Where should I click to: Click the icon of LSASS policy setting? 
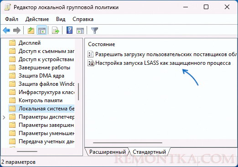coord(91,63)
